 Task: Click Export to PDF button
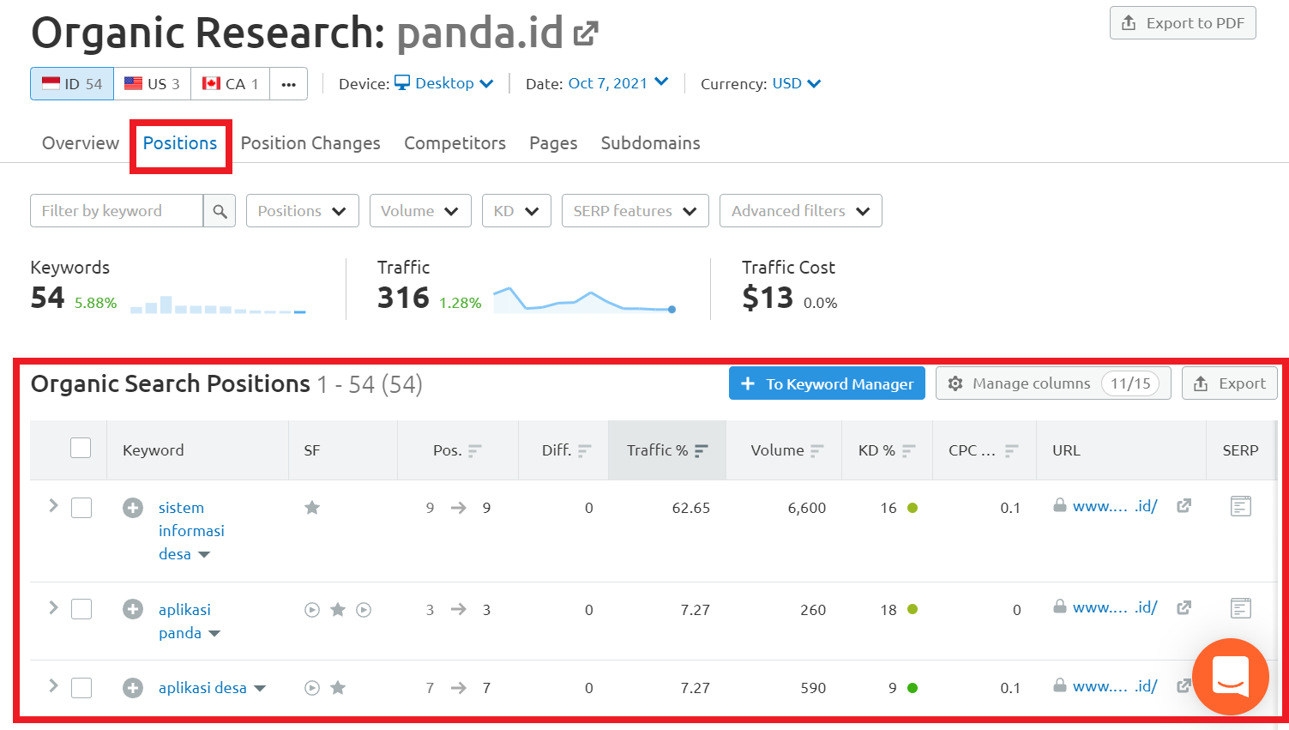[1183, 23]
